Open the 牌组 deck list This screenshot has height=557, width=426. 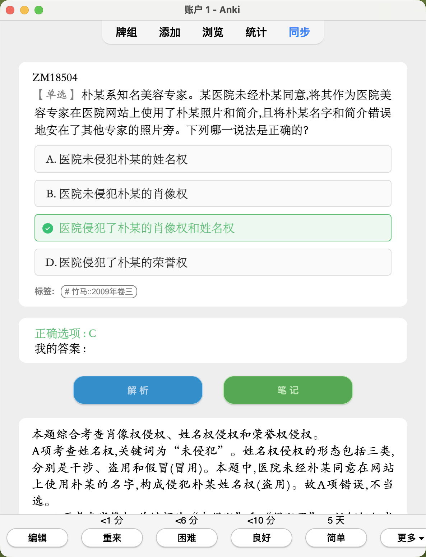[x=126, y=32]
